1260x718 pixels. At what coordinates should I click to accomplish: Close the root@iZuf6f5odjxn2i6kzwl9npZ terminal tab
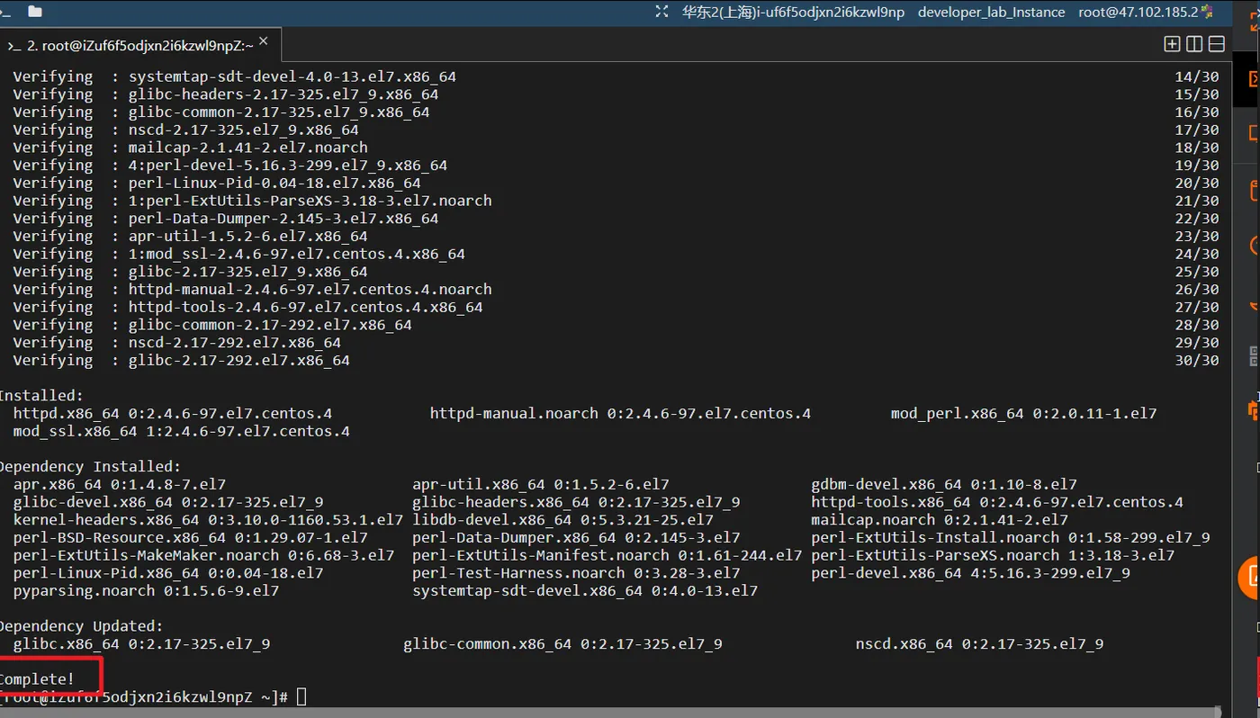[264, 40]
